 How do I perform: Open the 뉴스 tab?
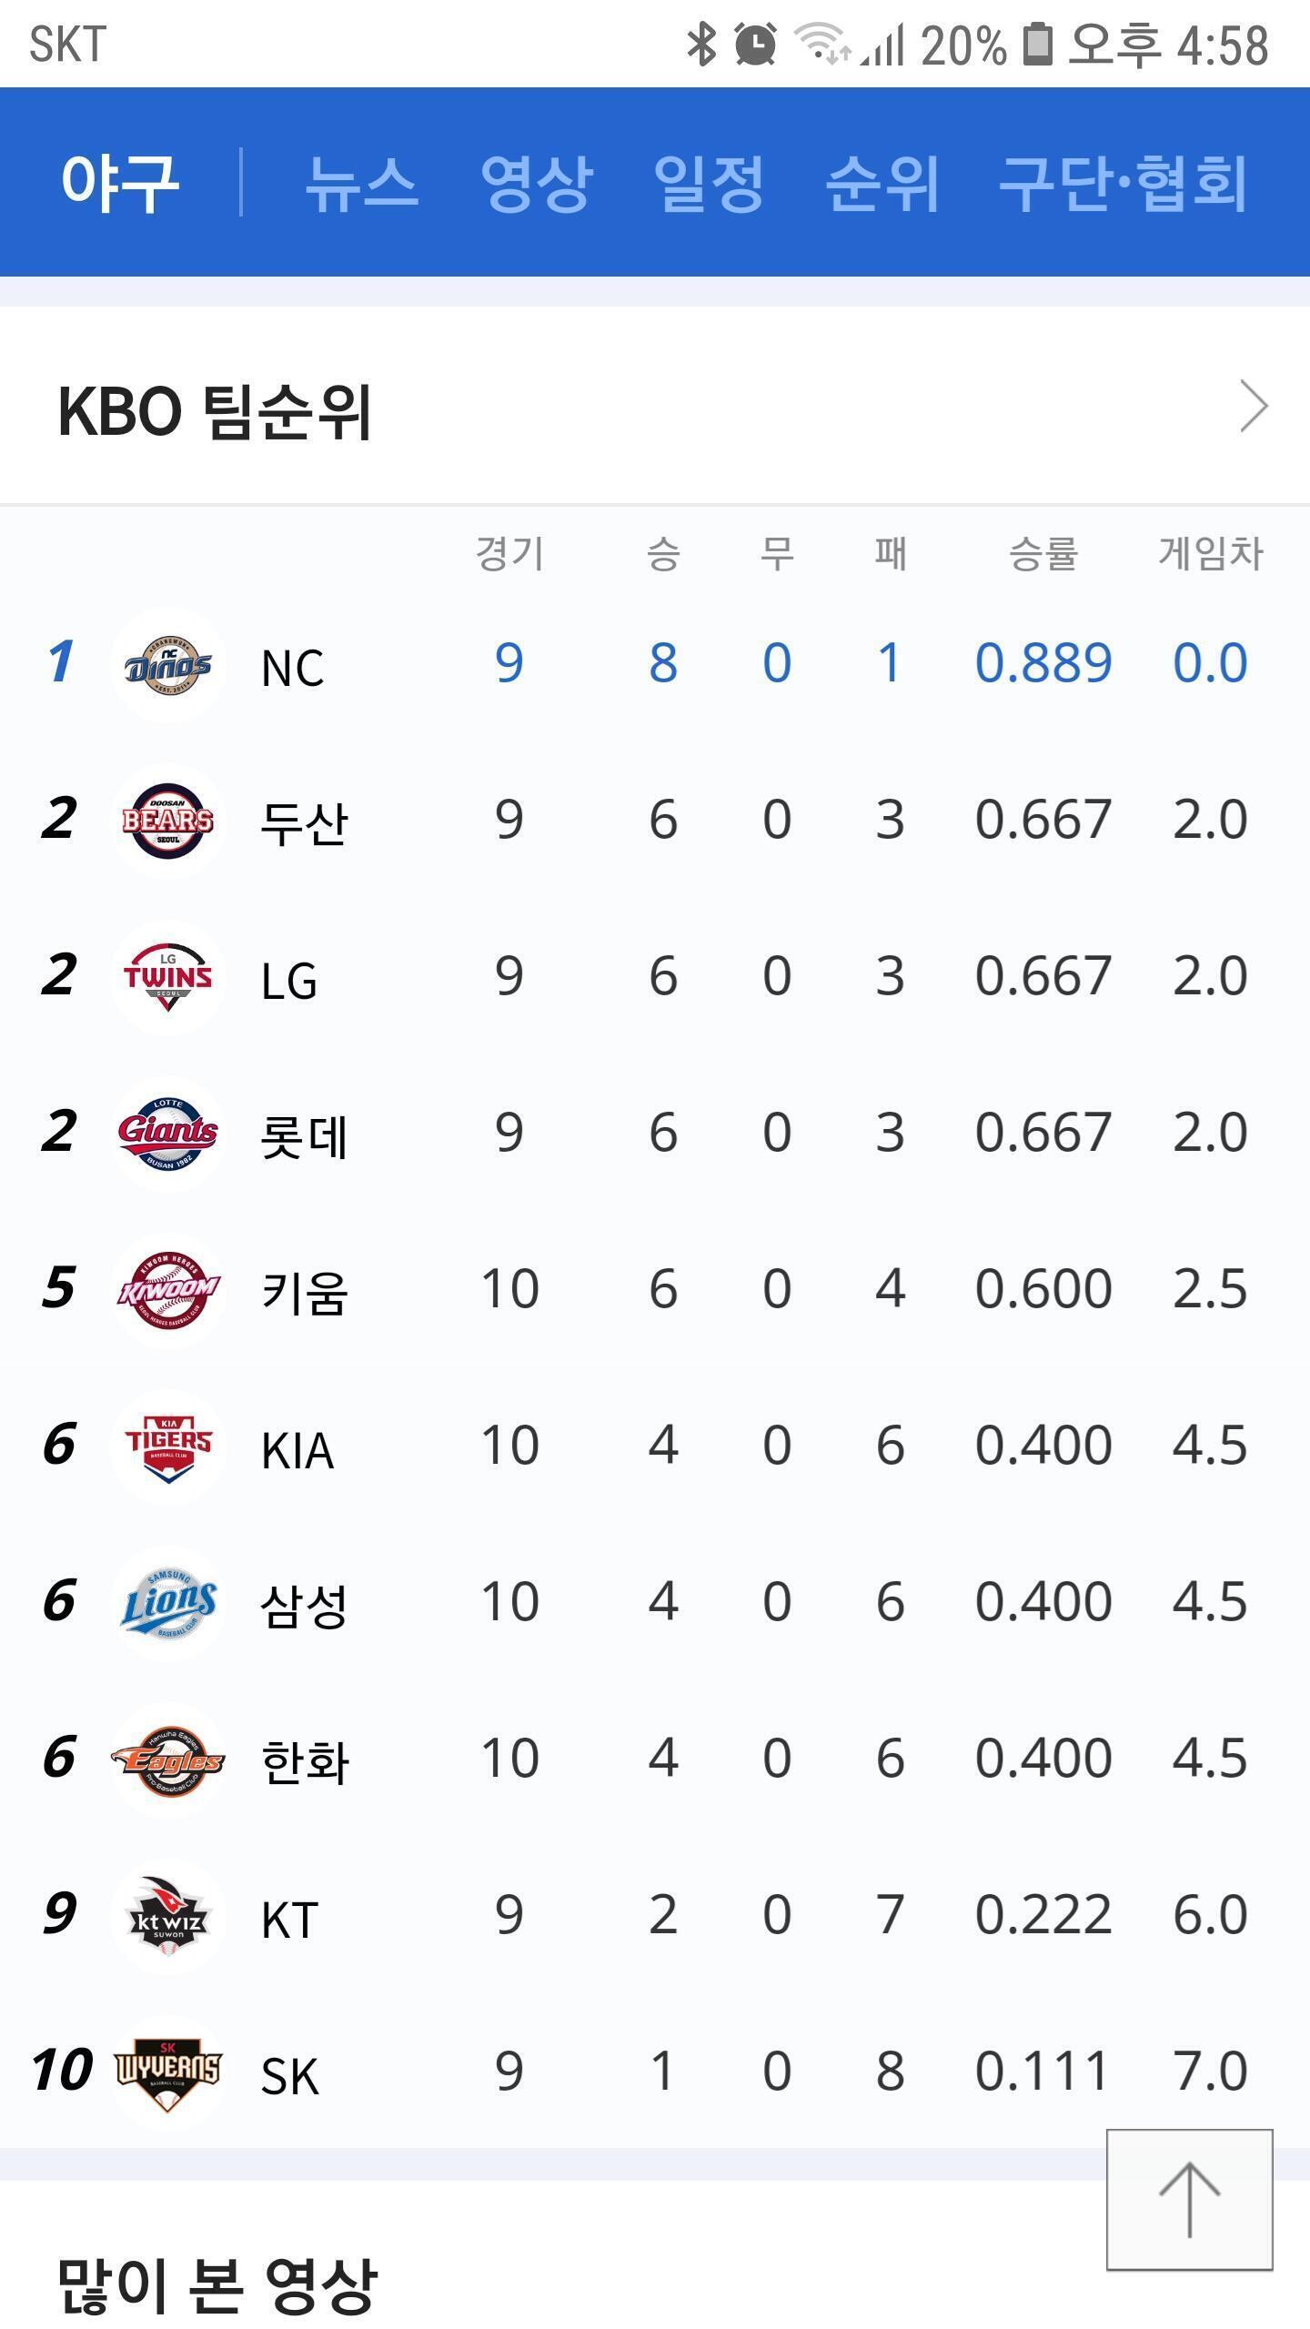coord(361,183)
